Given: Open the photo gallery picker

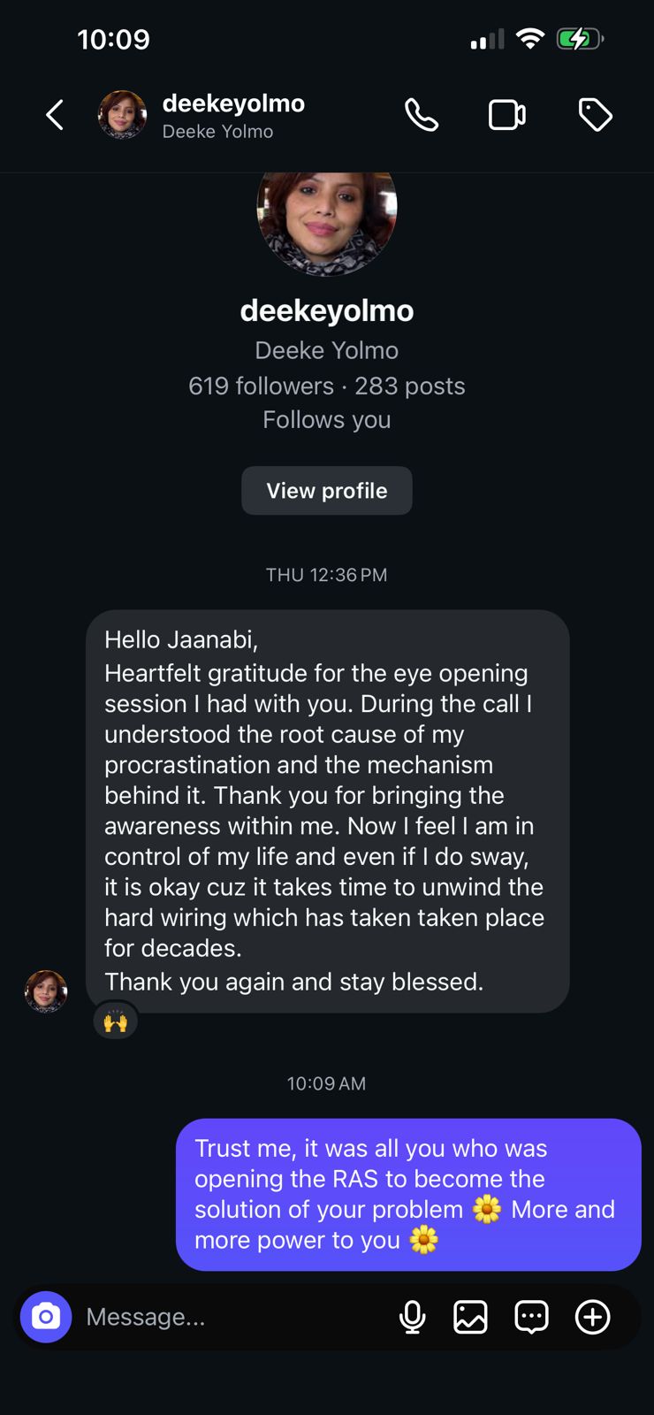Looking at the screenshot, I should click(x=470, y=1317).
